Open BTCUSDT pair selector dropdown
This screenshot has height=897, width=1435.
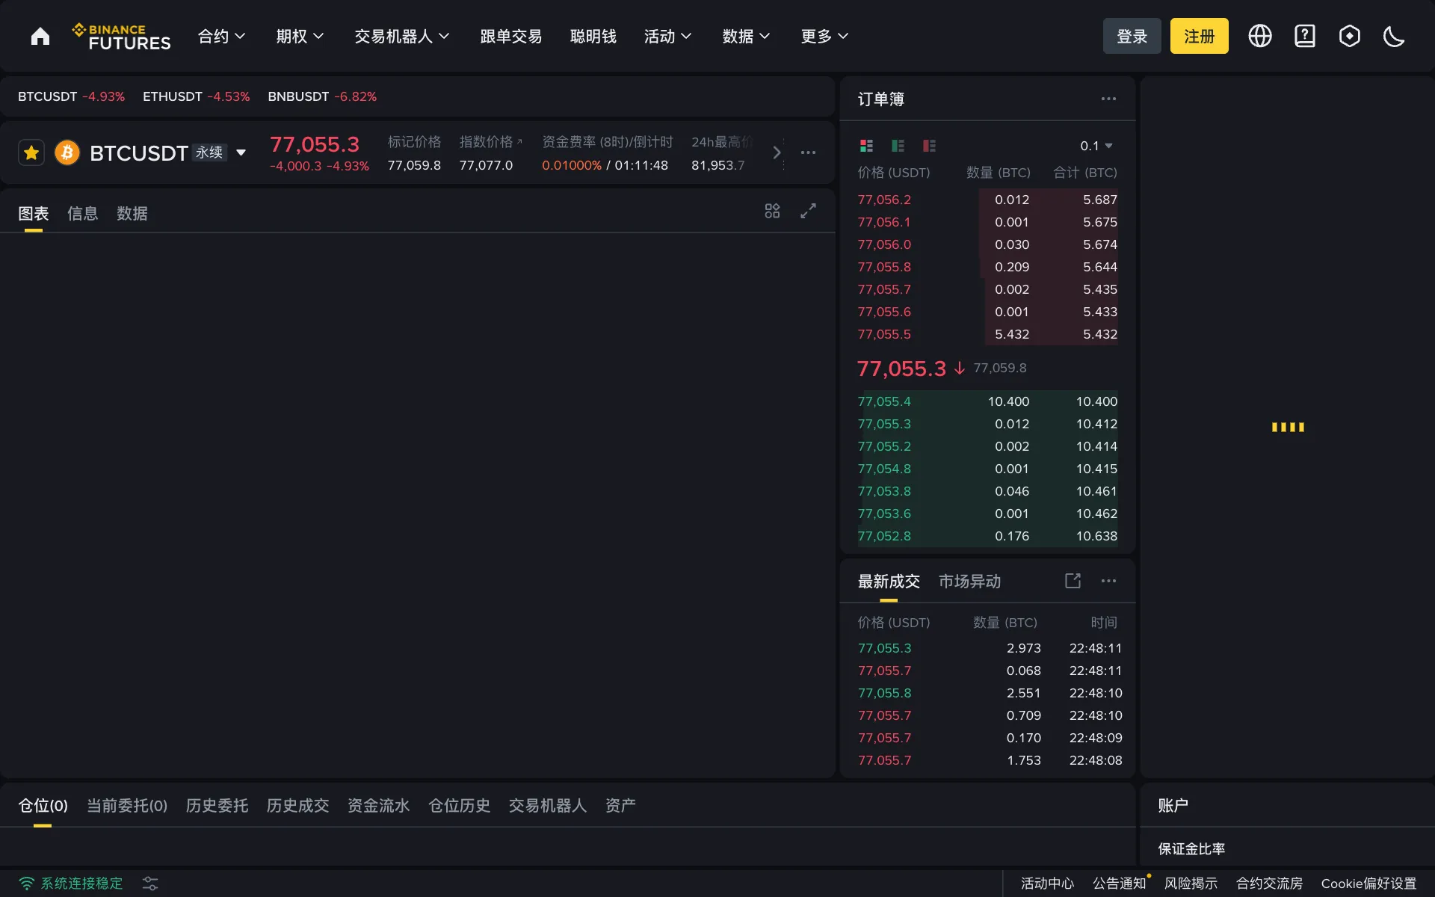(x=241, y=153)
